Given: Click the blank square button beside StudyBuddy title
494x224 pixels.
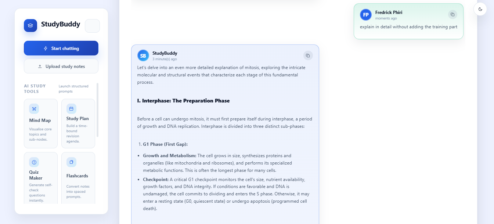Looking at the screenshot, I should [92, 26].
